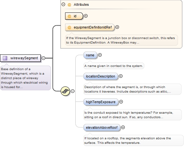The width and height of the screenshot is (186, 147).
Task: Collapse the wirewaySegment node
Action: [44, 58]
